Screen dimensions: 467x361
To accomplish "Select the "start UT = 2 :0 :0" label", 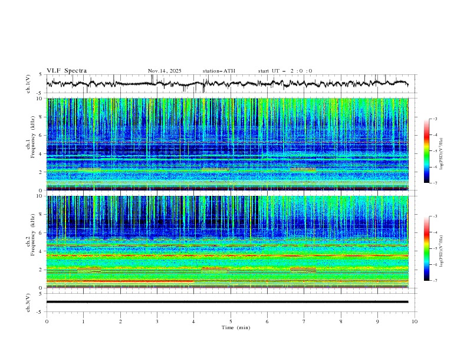I will (x=285, y=71).
